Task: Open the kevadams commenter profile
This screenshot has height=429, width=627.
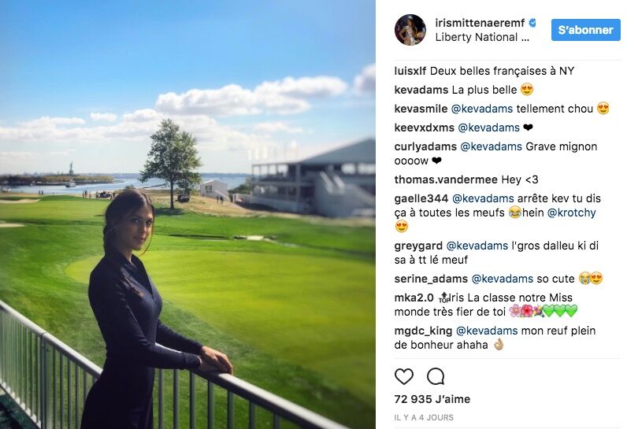Action: pyautogui.click(x=421, y=90)
